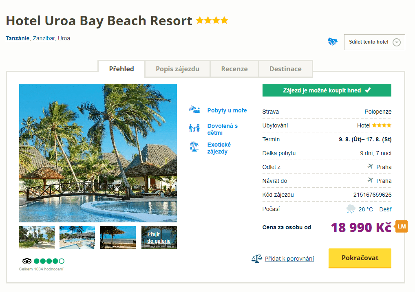Viewport: 415px width, 292px height.
Task: Select the Destinace tab
Action: [285, 69]
